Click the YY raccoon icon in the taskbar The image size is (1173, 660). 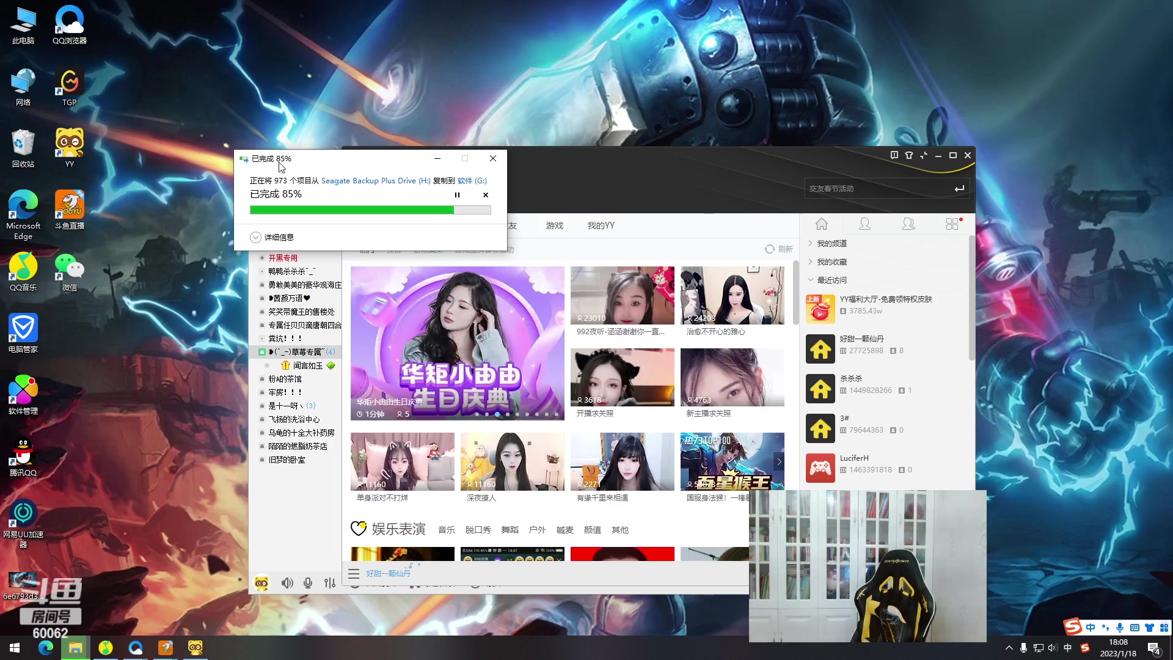tap(195, 648)
